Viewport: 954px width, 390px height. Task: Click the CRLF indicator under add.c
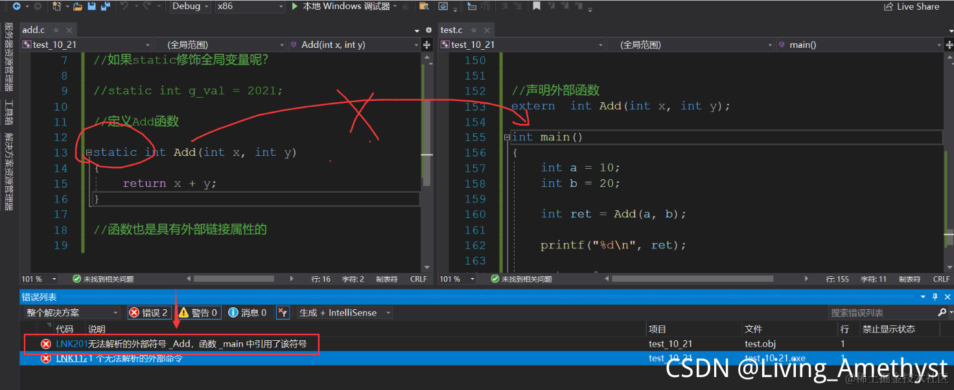419,279
